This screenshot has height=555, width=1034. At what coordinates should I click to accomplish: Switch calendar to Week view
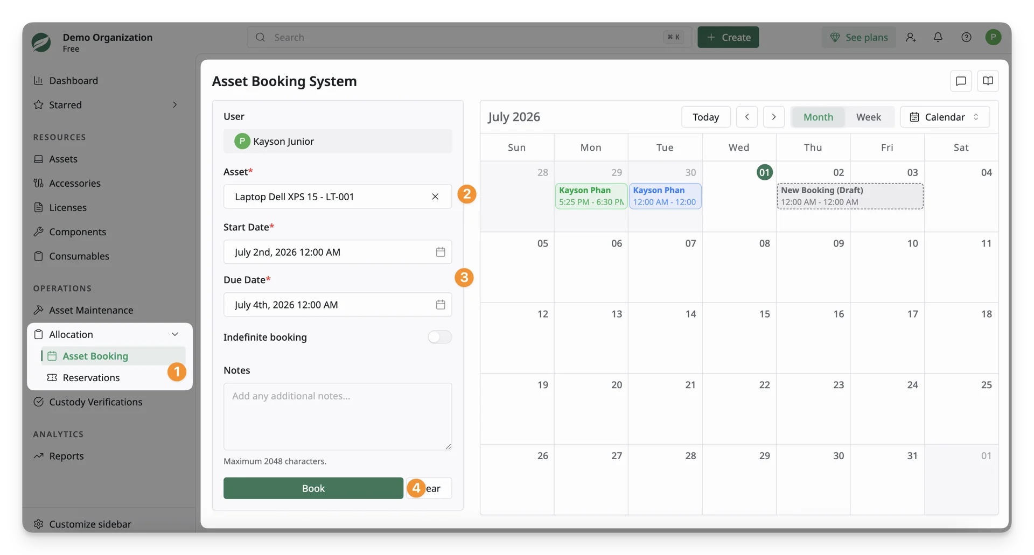(868, 117)
